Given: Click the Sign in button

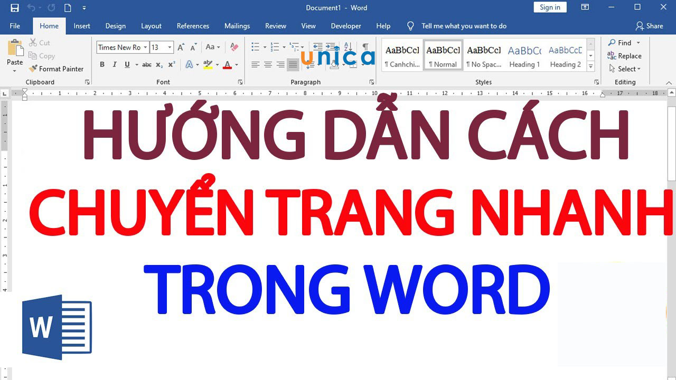Looking at the screenshot, I should (550, 7).
